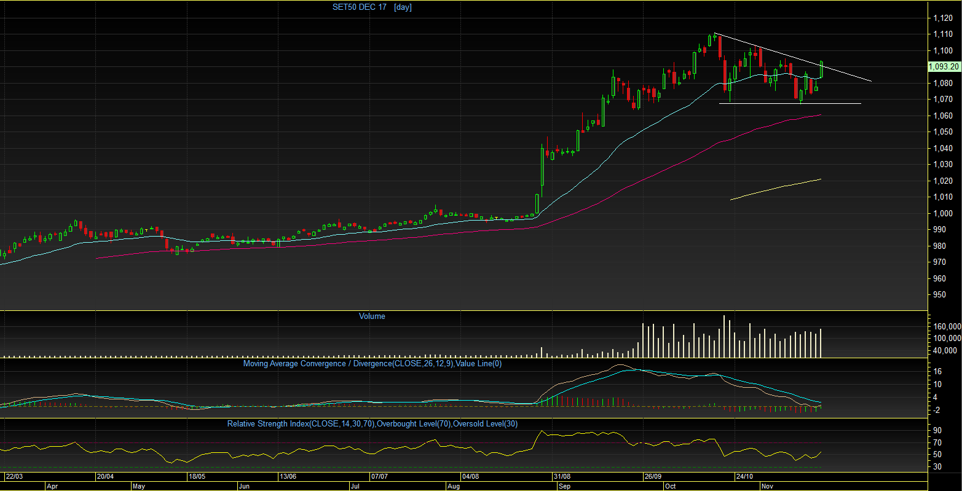
Task: Click the Jun month label
Action: [x=245, y=486]
